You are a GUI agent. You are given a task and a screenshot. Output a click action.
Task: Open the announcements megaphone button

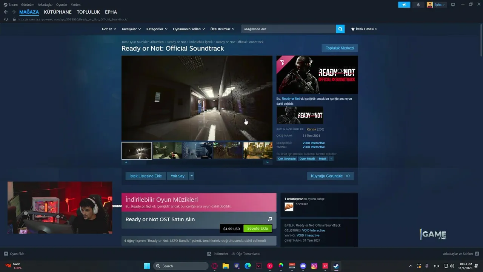tap(404, 5)
